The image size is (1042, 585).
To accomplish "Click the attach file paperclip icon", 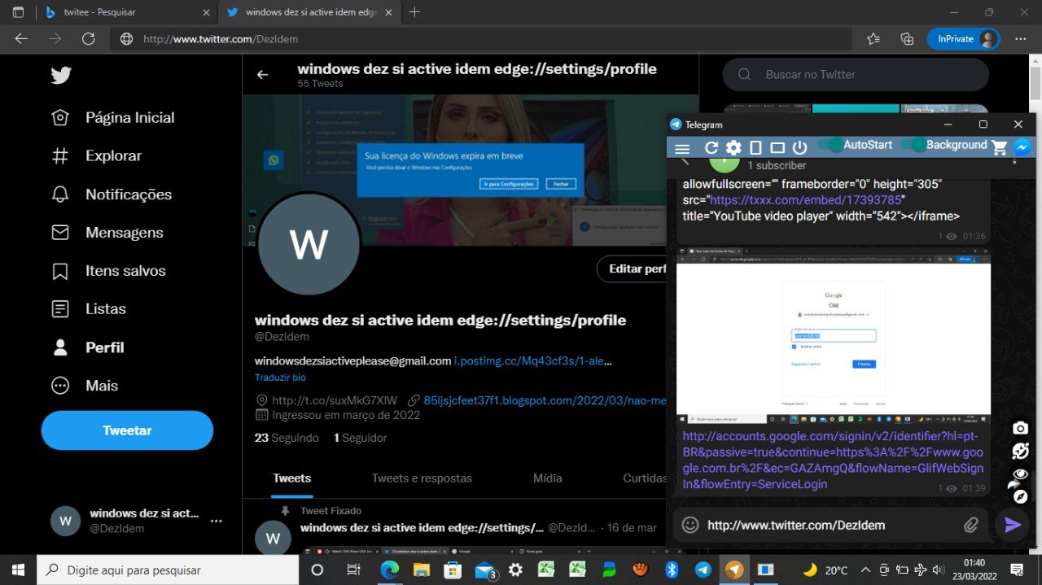I will [970, 525].
